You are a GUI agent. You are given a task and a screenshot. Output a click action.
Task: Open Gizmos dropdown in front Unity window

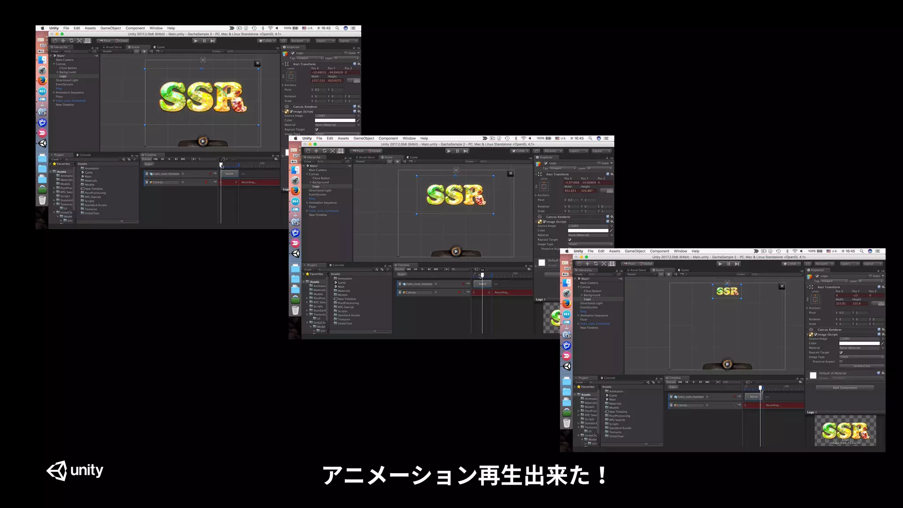[743, 274]
